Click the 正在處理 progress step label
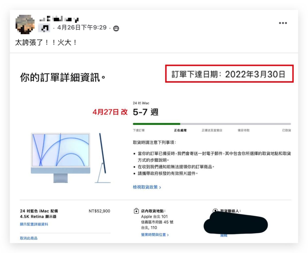The image size is (308, 253). point(180,130)
